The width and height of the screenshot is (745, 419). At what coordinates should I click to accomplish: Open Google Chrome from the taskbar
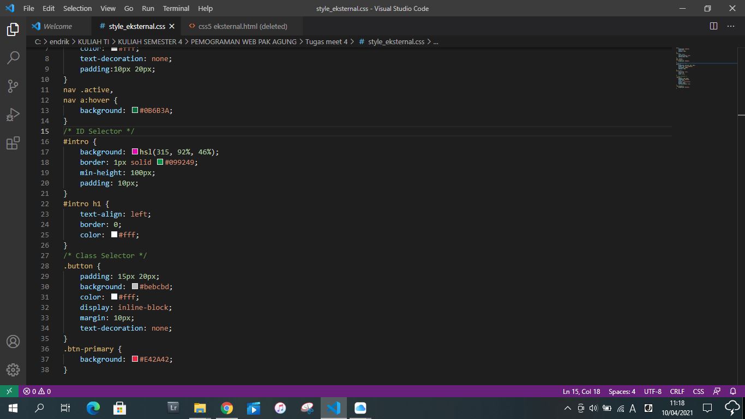click(x=226, y=408)
